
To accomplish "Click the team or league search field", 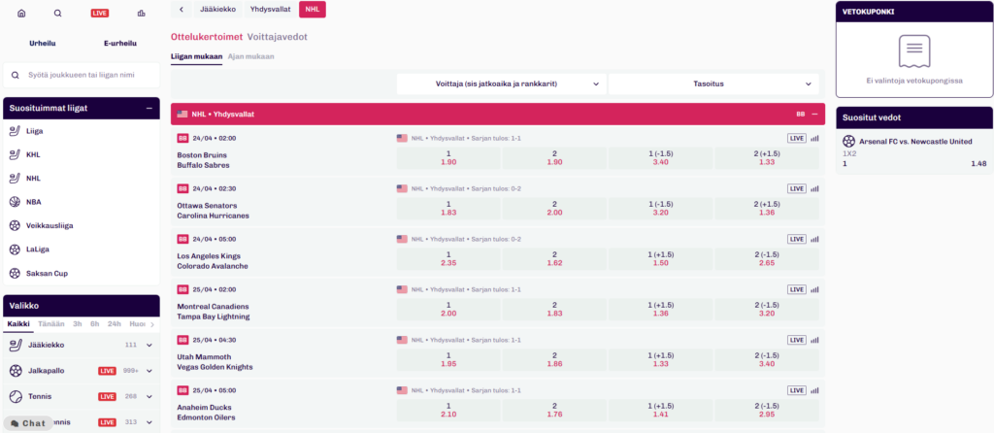I will coord(82,75).
